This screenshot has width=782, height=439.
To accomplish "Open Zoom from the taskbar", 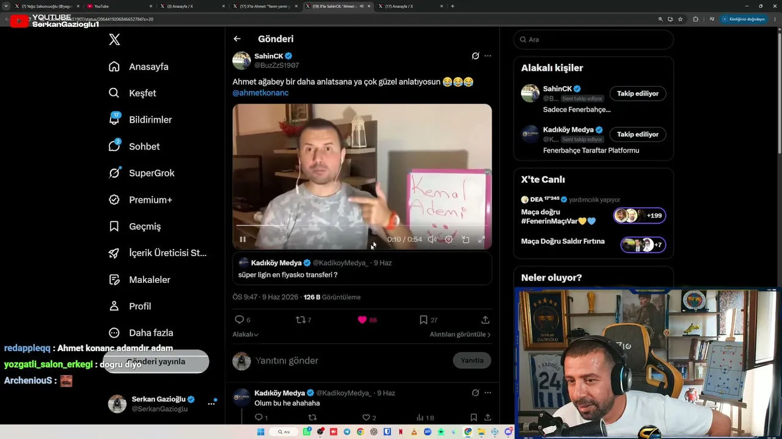I will [x=428, y=432].
